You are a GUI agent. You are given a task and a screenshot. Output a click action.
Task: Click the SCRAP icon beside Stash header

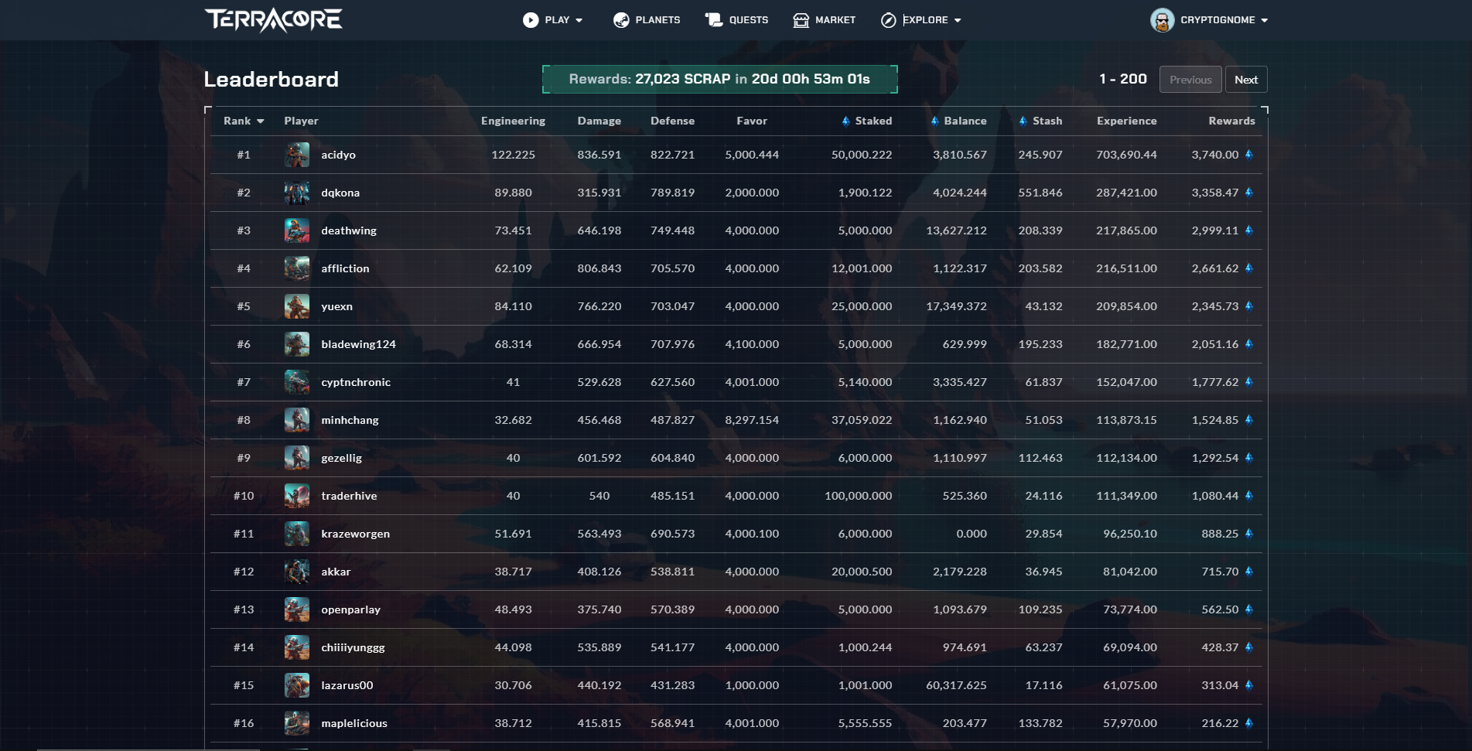[x=1023, y=121]
